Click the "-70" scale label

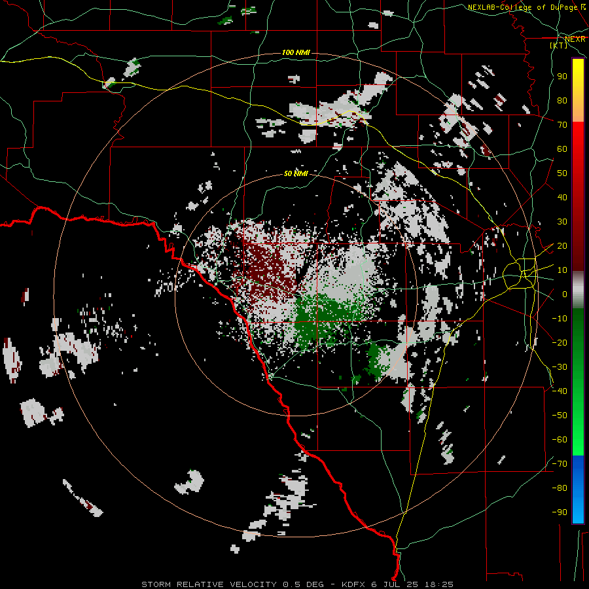560,463
